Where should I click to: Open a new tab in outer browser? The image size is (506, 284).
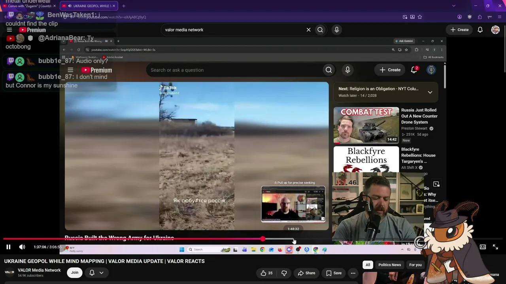pyautogui.click(x=124, y=6)
